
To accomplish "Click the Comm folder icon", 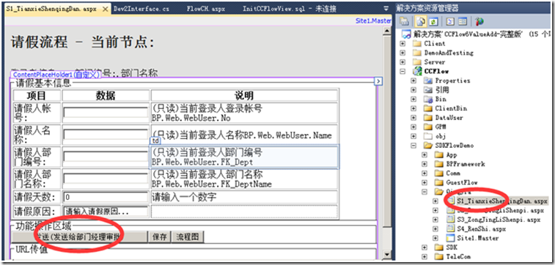I will point(439,173).
